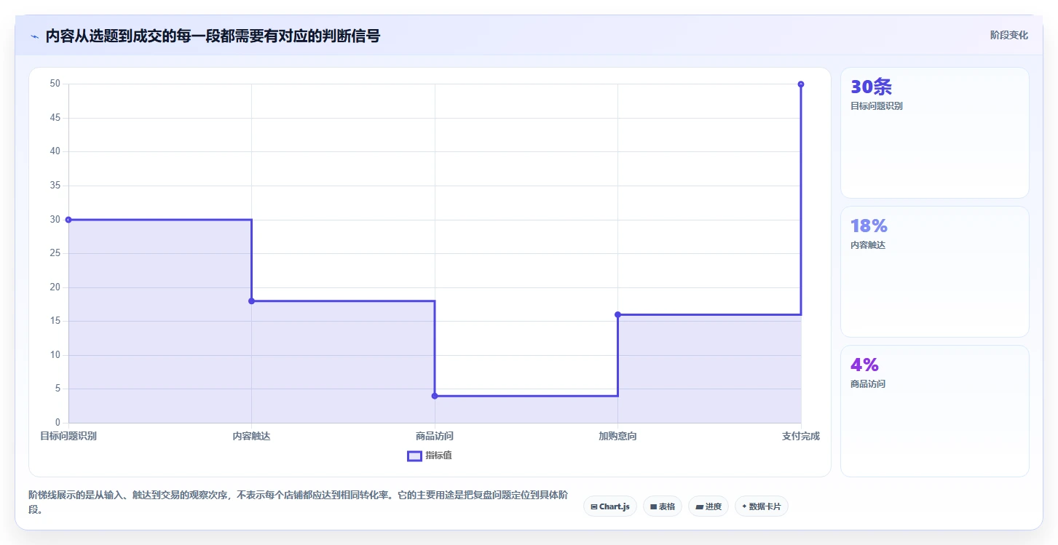Click the y-axis tick label 45

pyautogui.click(x=55, y=118)
